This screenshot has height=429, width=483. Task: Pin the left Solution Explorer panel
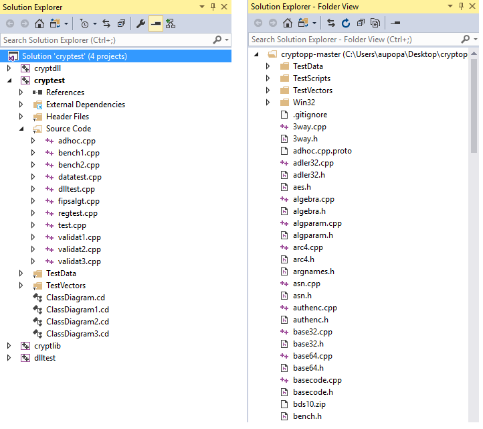tap(213, 7)
